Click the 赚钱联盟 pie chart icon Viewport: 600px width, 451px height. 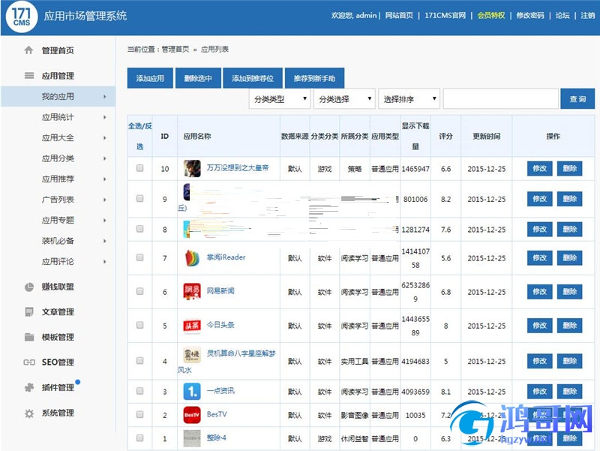pyautogui.click(x=29, y=287)
